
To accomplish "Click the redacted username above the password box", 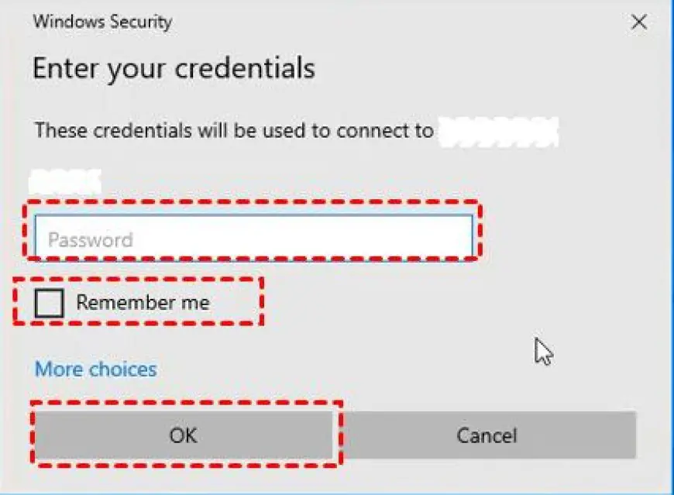I will (65, 181).
